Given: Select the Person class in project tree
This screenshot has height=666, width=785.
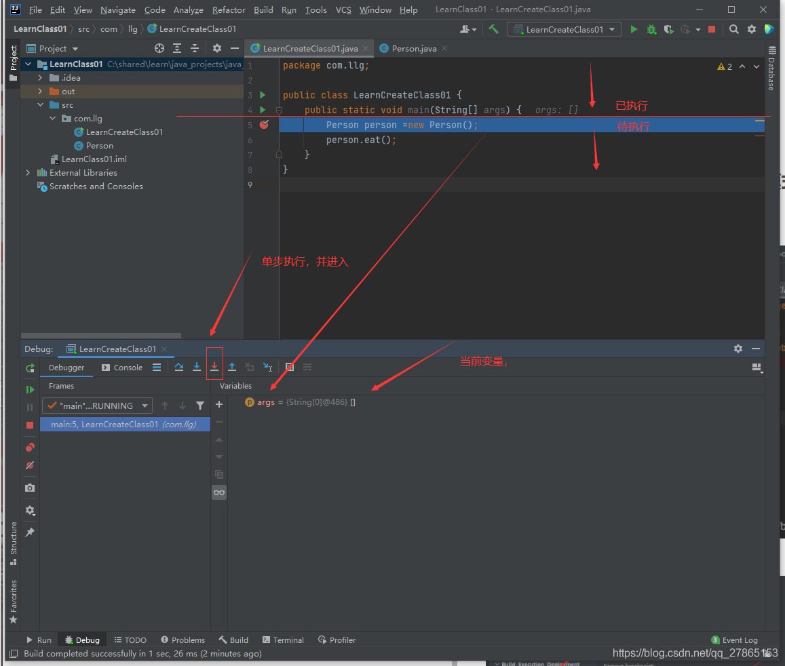Looking at the screenshot, I should (99, 146).
